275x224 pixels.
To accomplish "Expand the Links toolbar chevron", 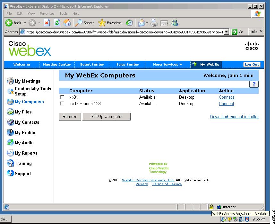I will pyautogui.click(x=261, y=31).
